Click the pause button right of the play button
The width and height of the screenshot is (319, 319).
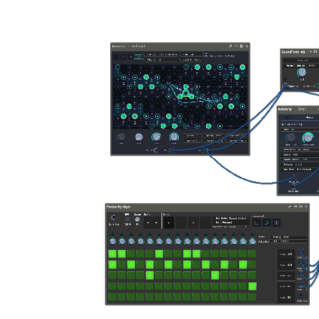tap(277, 223)
